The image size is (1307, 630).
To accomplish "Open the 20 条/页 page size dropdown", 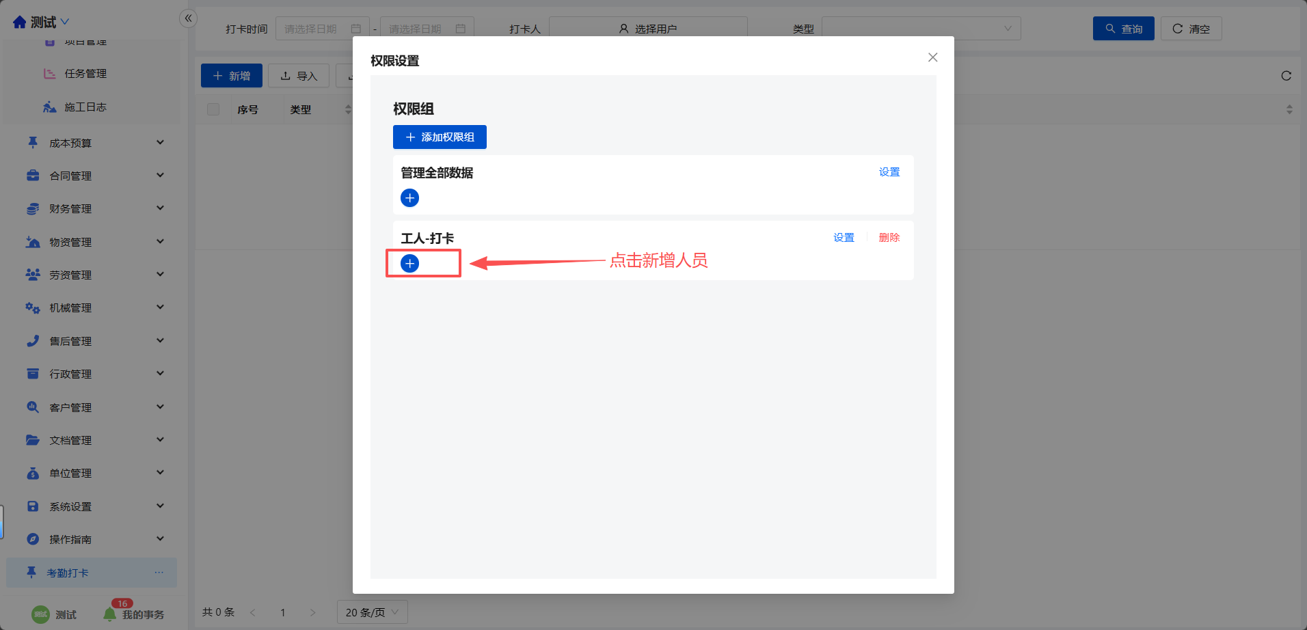I will click(x=372, y=612).
